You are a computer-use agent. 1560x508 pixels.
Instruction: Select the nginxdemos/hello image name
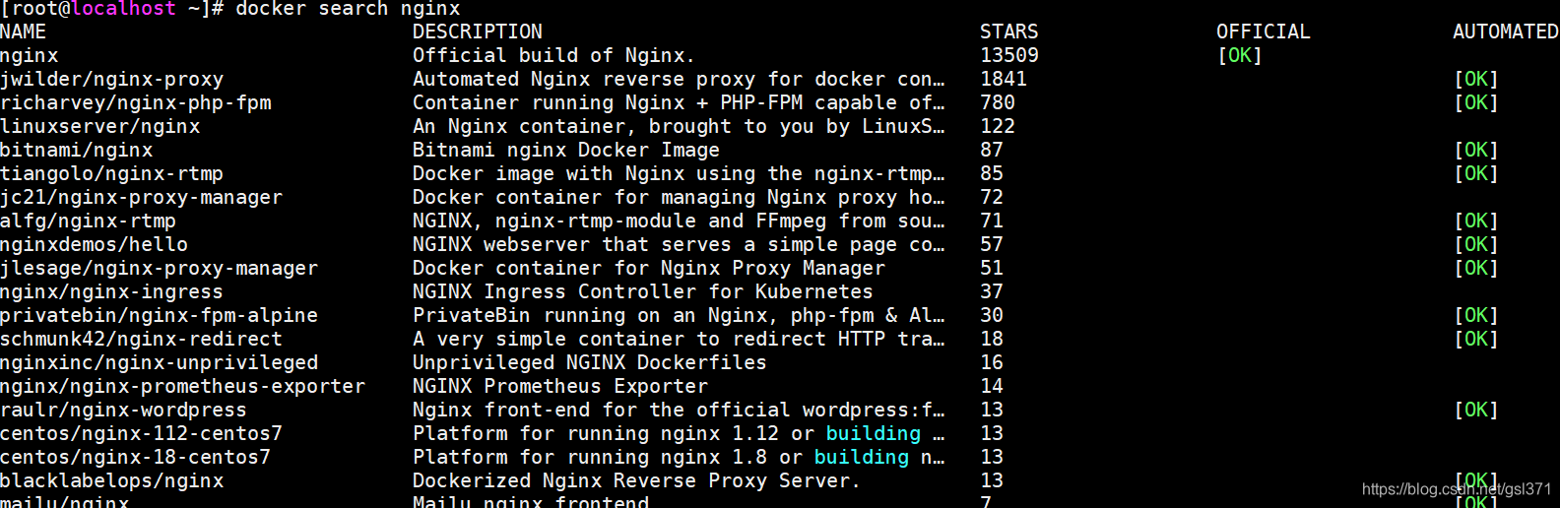pyautogui.click(x=95, y=244)
